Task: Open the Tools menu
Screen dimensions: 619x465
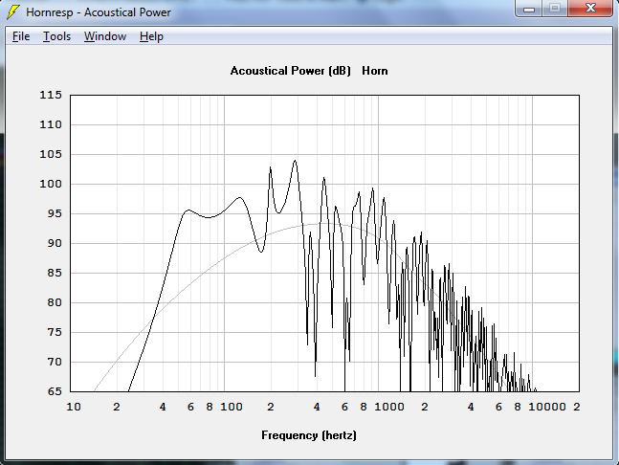Action: coord(56,36)
